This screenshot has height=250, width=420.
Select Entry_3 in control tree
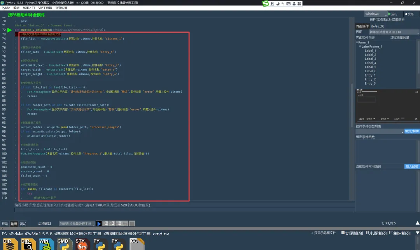point(370,83)
